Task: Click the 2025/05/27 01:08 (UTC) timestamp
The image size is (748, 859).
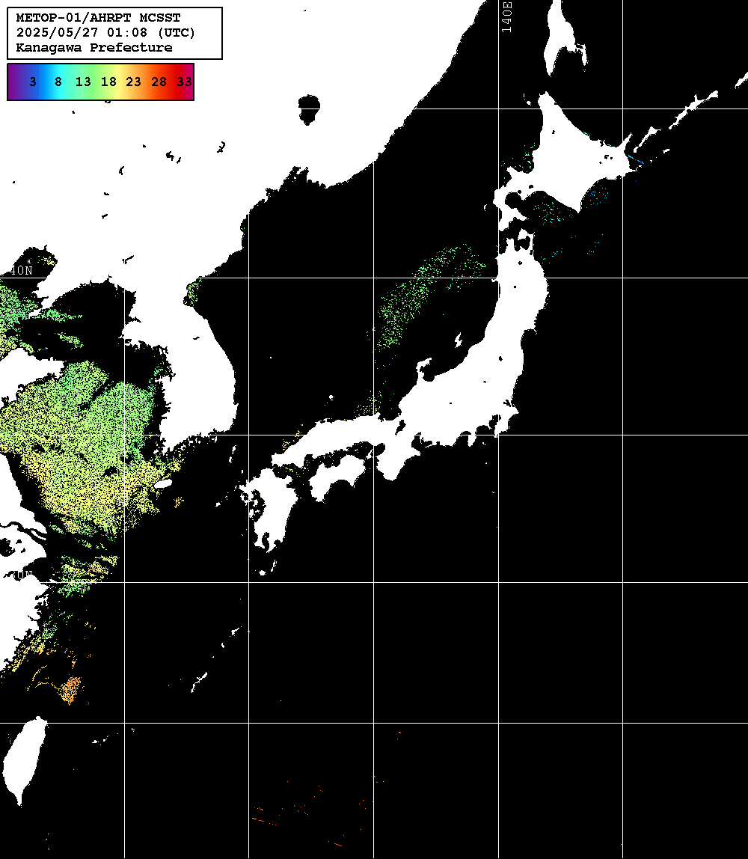Action: pyautogui.click(x=105, y=32)
